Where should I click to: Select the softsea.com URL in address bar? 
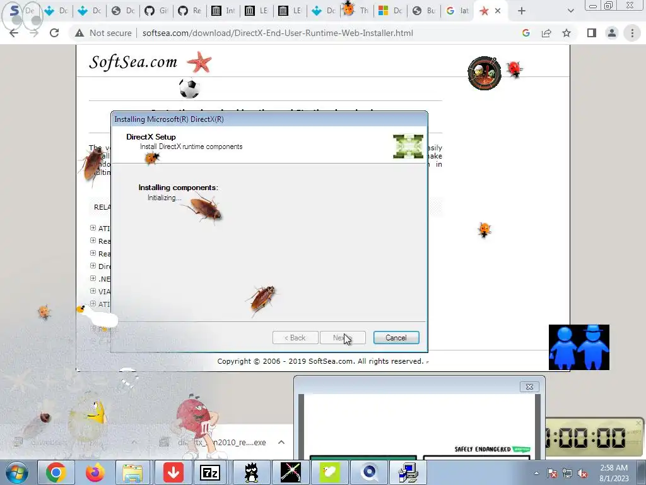tap(278, 33)
